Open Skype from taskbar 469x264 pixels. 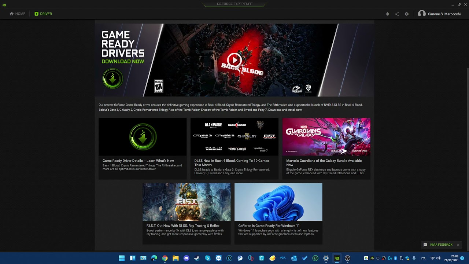[x=208, y=258]
